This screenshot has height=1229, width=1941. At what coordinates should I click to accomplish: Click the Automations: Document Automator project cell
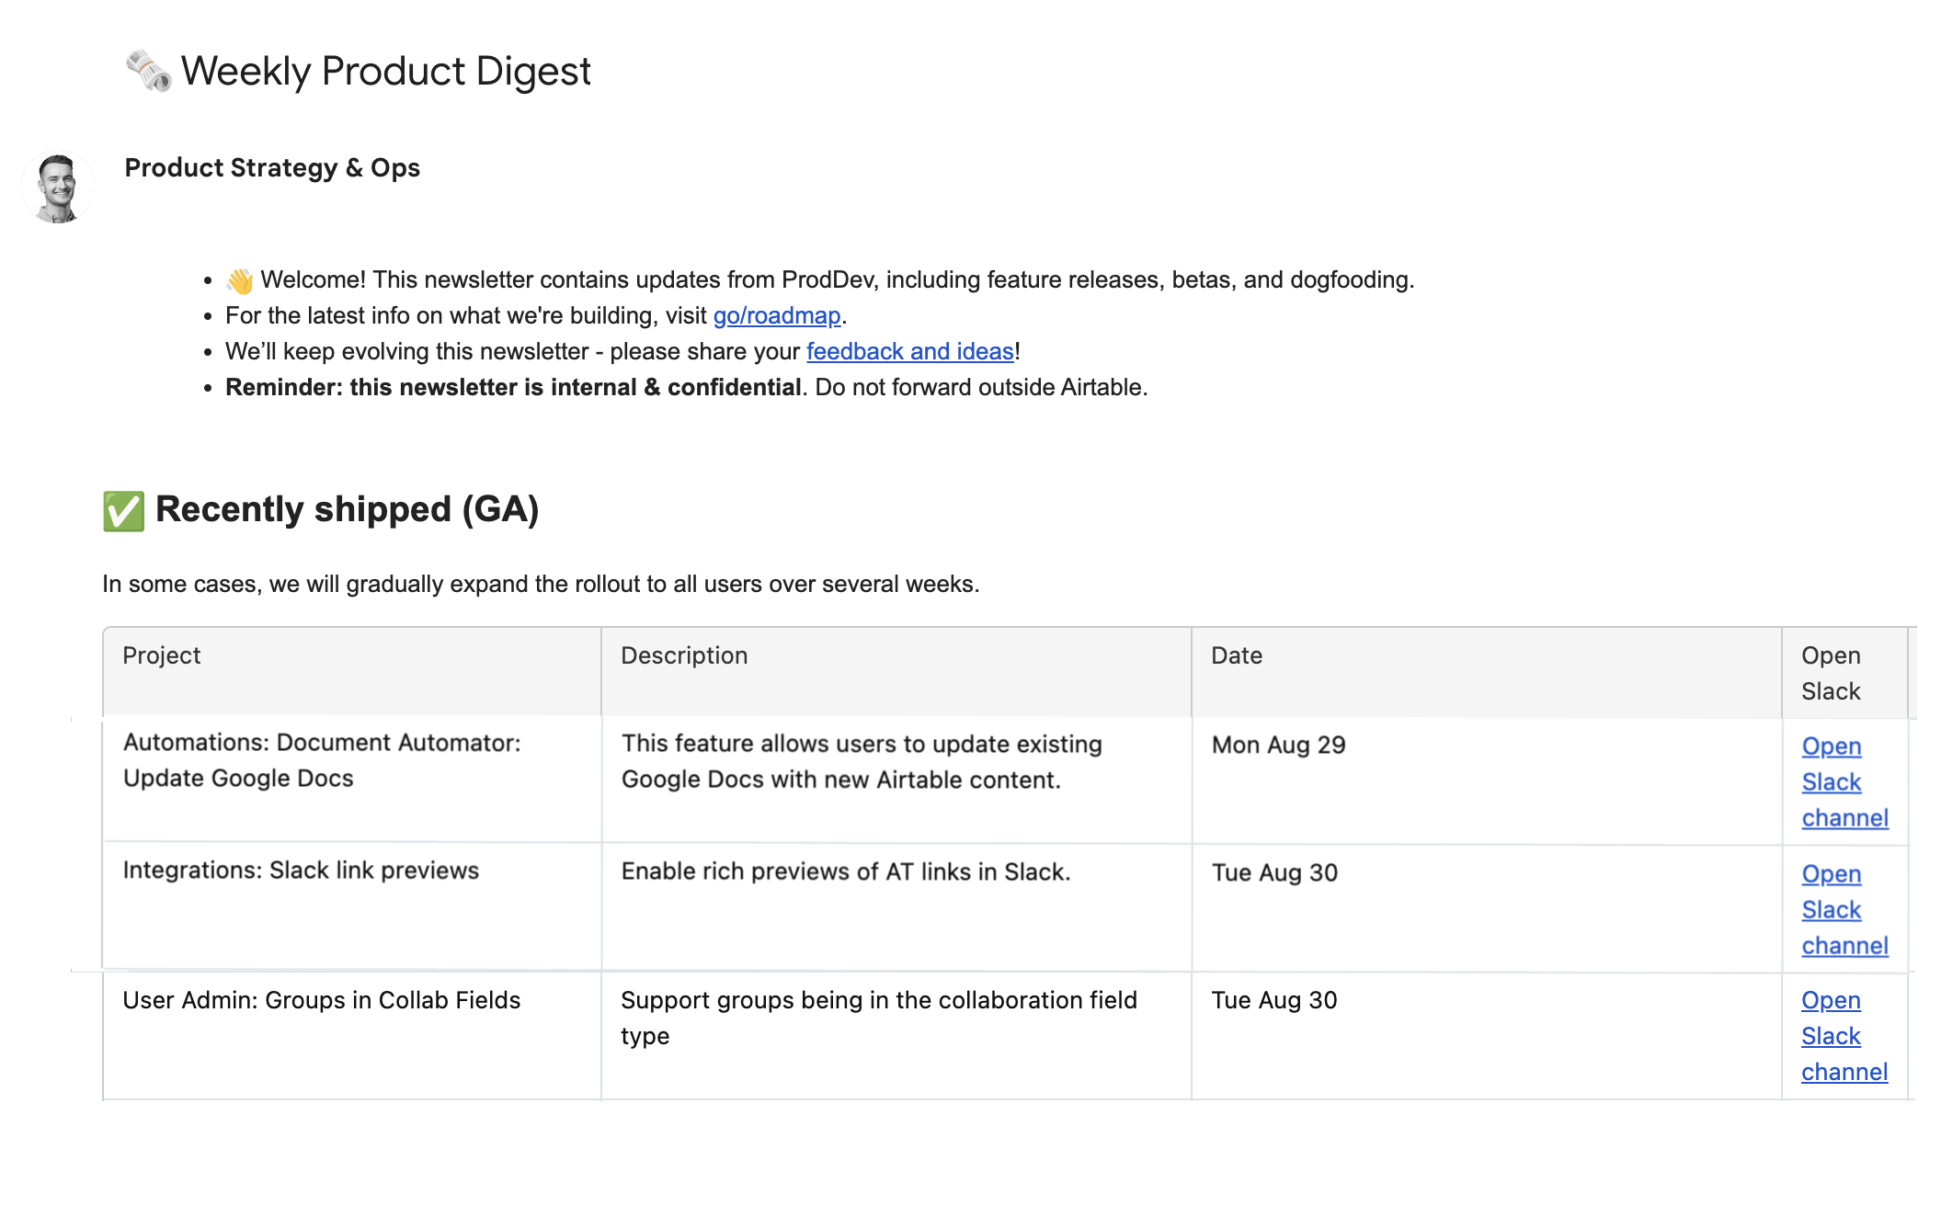click(x=322, y=760)
